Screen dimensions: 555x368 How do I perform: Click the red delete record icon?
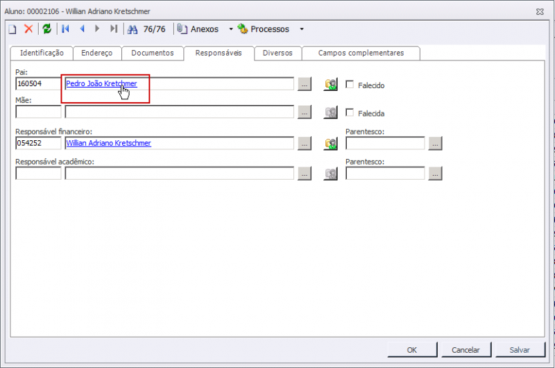tap(28, 29)
